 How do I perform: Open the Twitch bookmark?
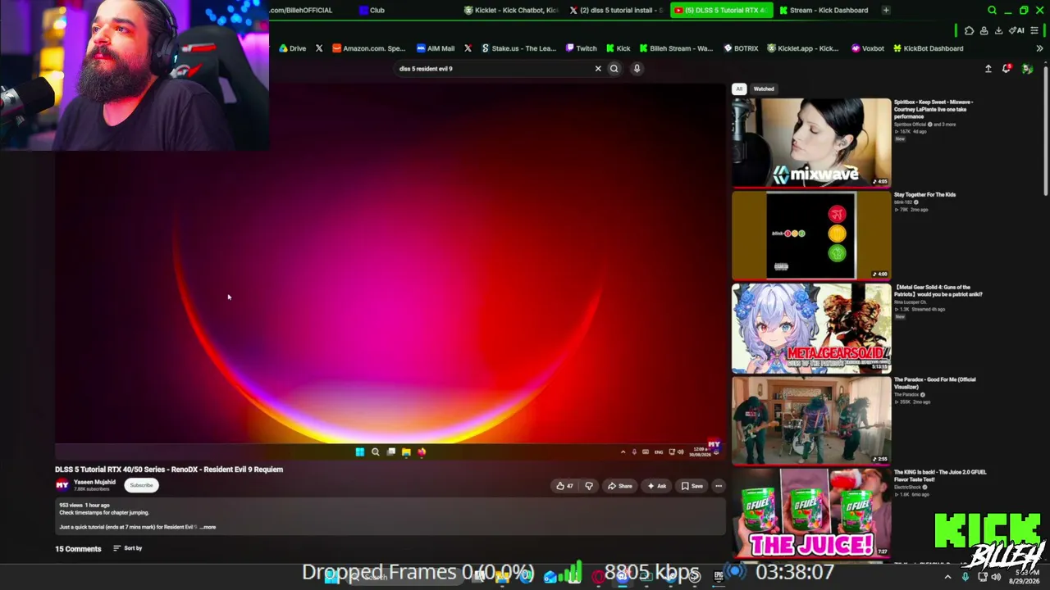tap(582, 48)
